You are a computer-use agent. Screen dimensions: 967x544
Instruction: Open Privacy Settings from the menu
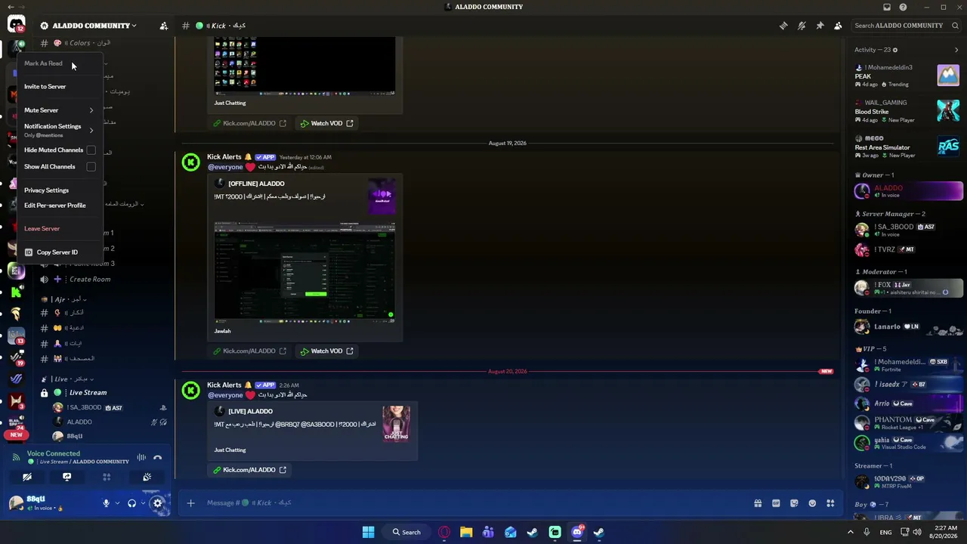[59, 190]
